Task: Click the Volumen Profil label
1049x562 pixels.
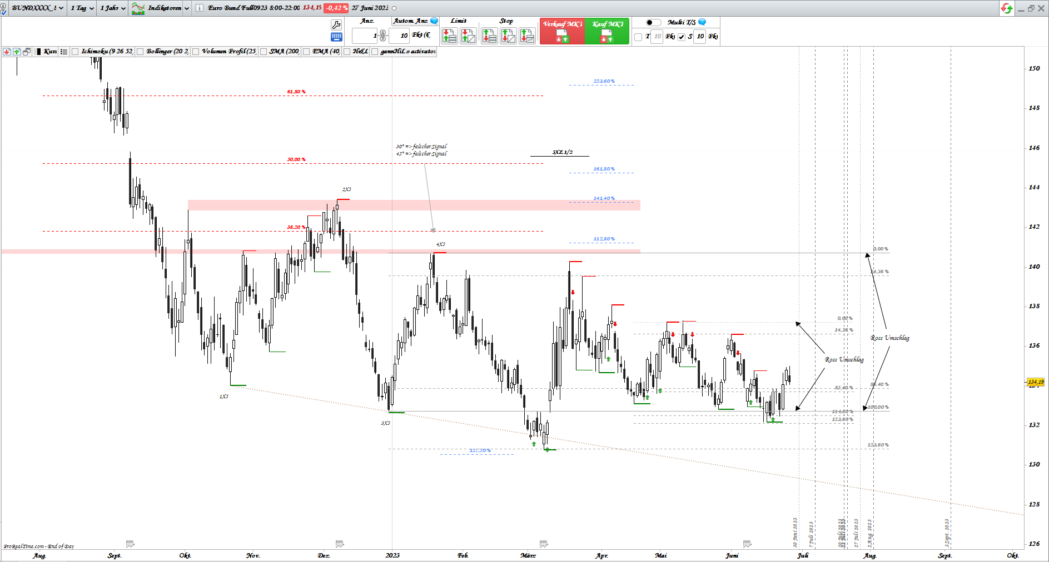Action: point(228,52)
